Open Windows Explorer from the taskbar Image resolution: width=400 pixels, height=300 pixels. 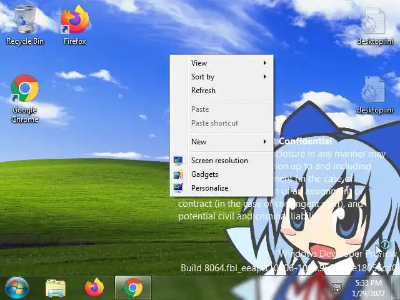[x=56, y=288]
